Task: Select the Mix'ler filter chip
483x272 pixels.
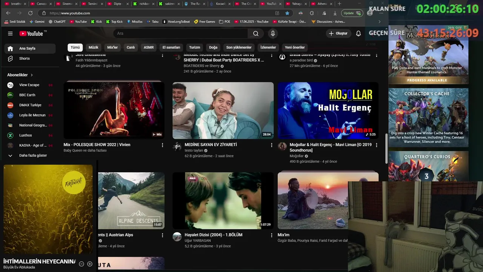Action: pos(112,48)
